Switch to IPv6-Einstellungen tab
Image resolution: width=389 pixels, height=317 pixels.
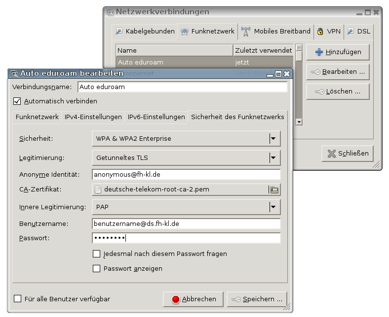tap(156, 117)
